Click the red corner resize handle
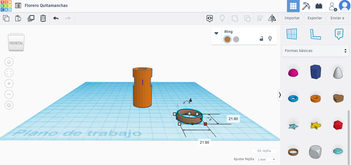Screen dimensions: 351x165 (205, 124)
